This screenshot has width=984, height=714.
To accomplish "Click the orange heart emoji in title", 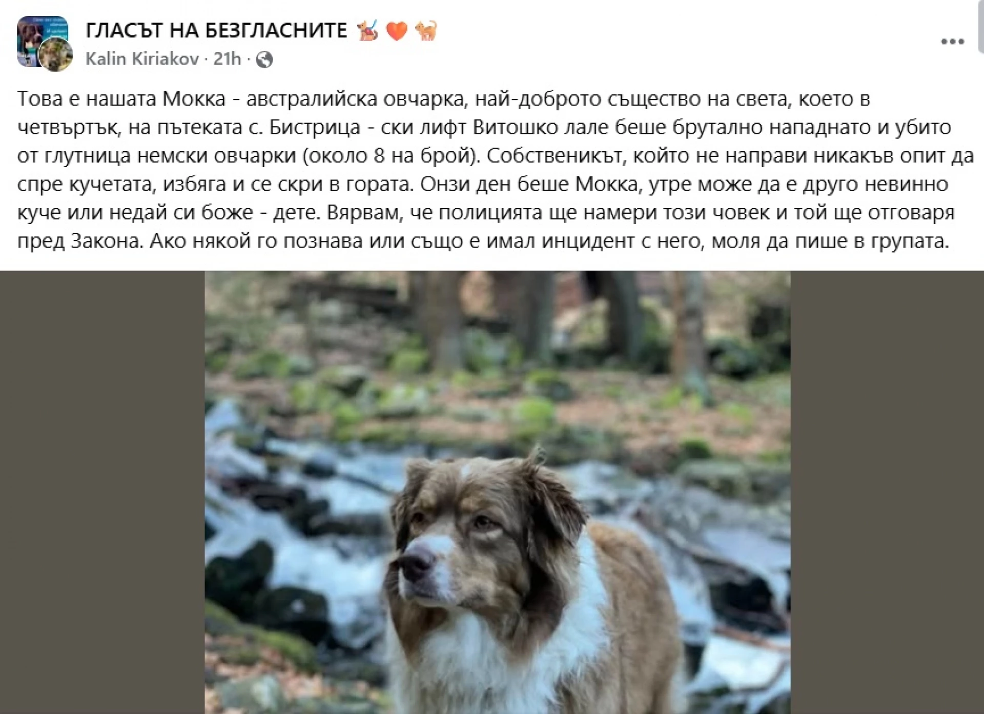I will [x=397, y=31].
